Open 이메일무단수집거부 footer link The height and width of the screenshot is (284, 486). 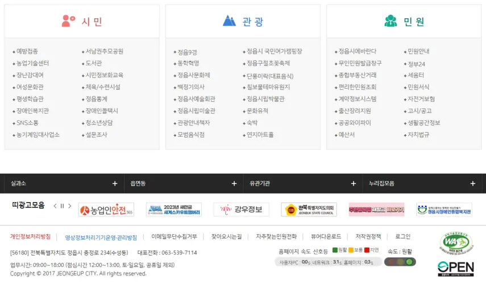[x=174, y=237]
